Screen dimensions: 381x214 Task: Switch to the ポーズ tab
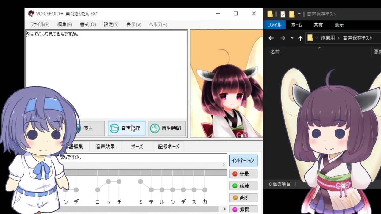click(137, 147)
